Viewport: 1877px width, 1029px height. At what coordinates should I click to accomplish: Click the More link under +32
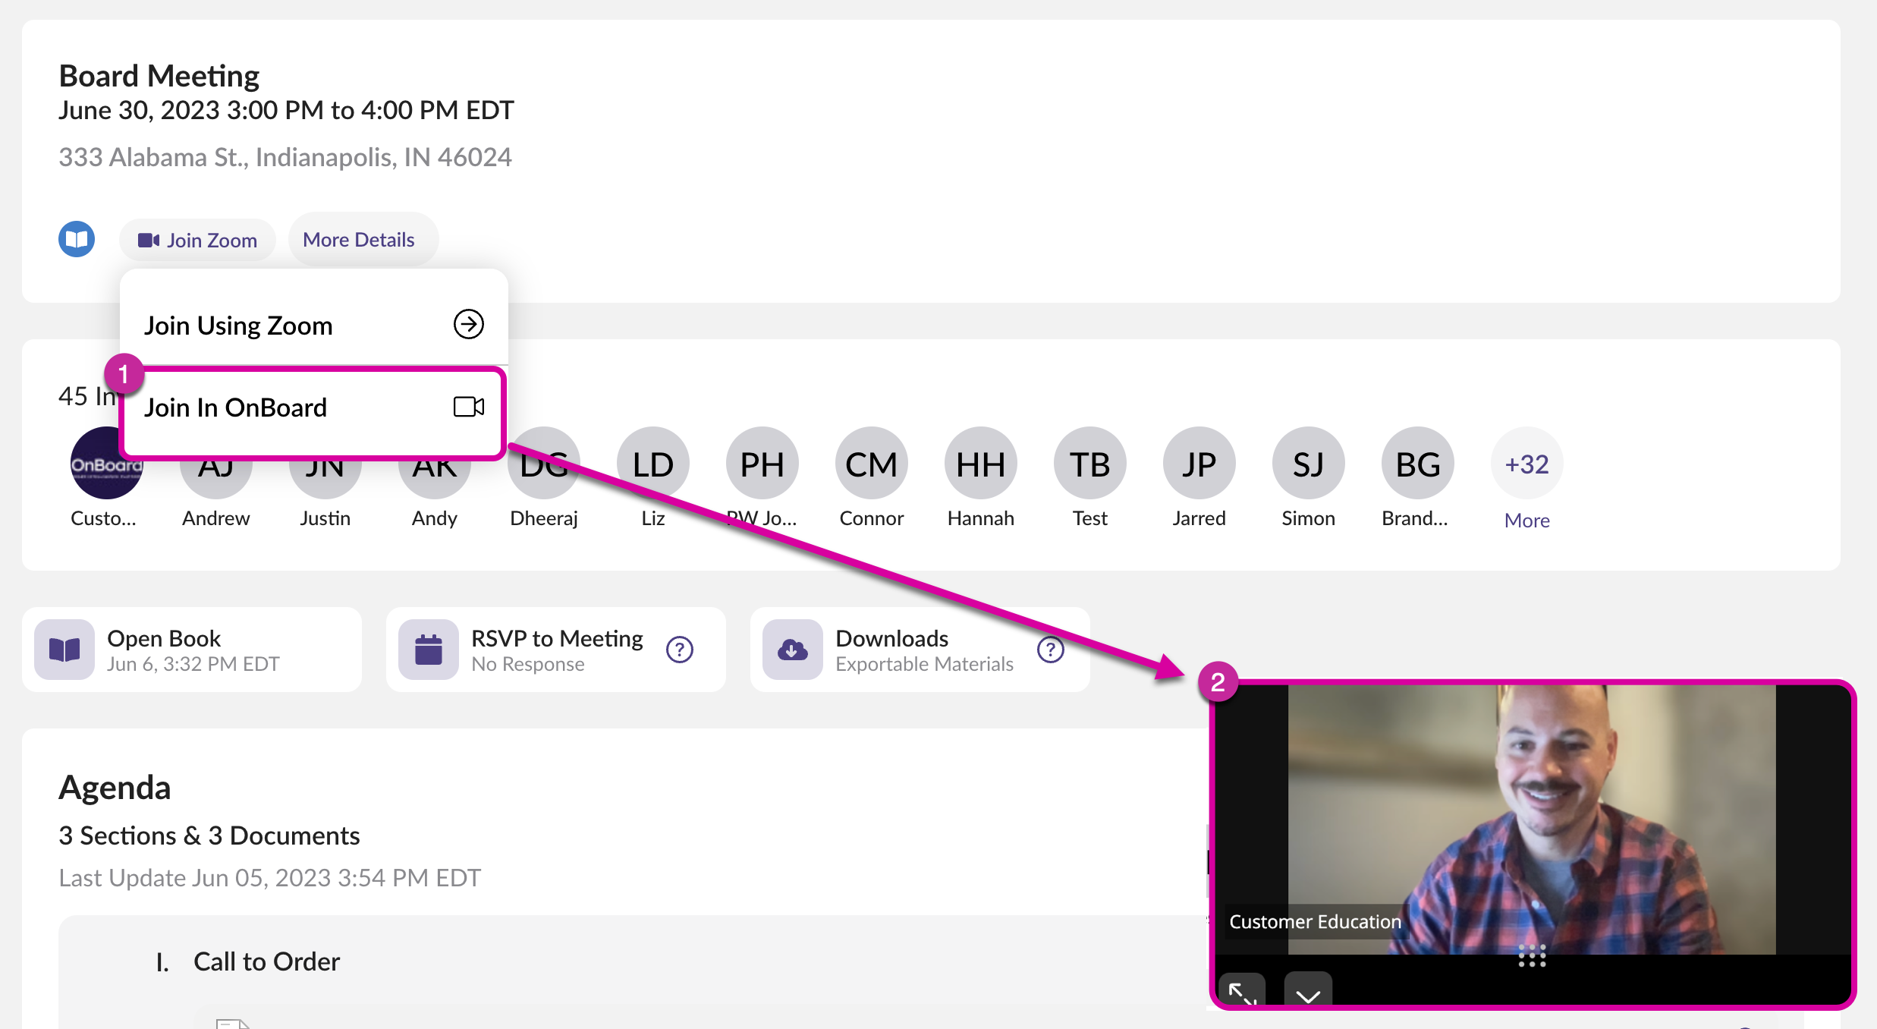pos(1527,521)
